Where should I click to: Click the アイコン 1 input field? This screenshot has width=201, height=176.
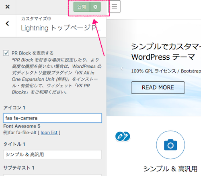pyautogui.click(x=53, y=118)
